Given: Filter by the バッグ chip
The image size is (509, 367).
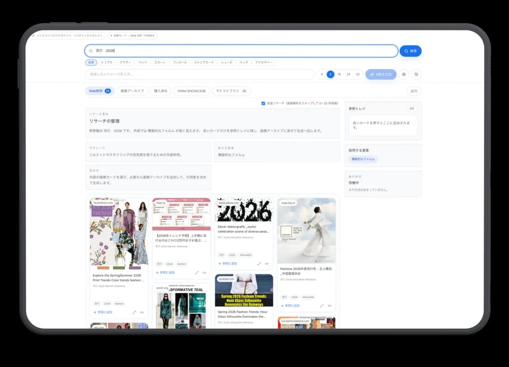Looking at the screenshot, I should click(x=244, y=62).
